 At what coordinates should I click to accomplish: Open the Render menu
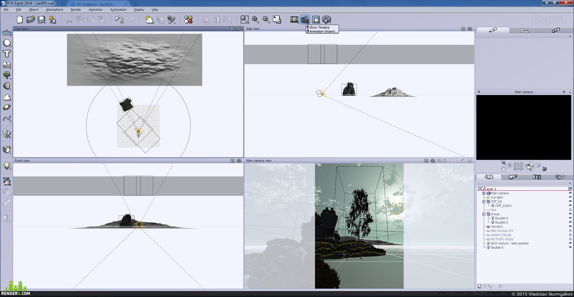point(76,10)
